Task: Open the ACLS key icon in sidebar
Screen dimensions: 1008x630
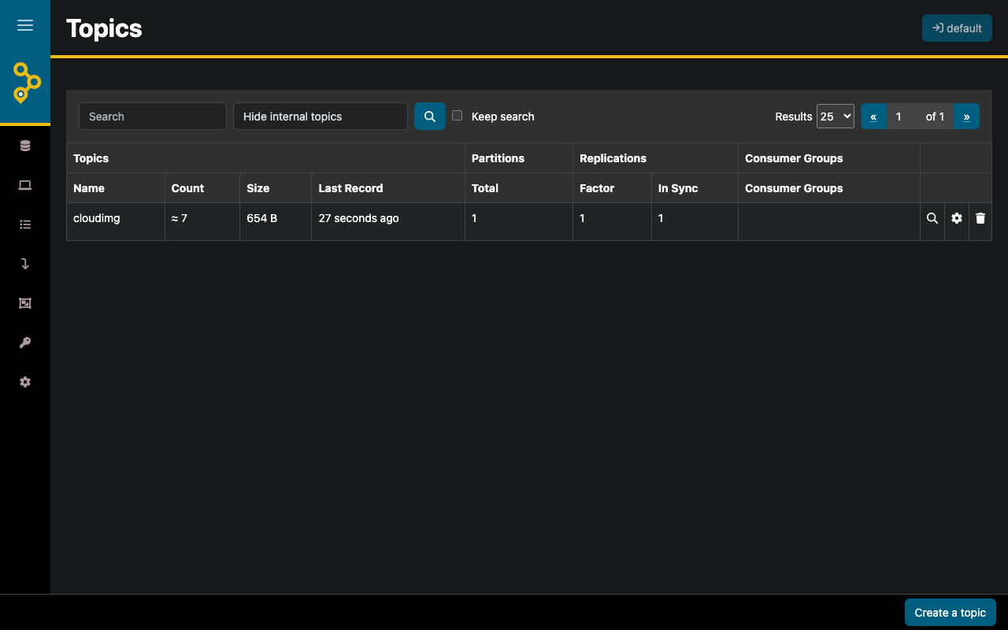Action: [25, 343]
